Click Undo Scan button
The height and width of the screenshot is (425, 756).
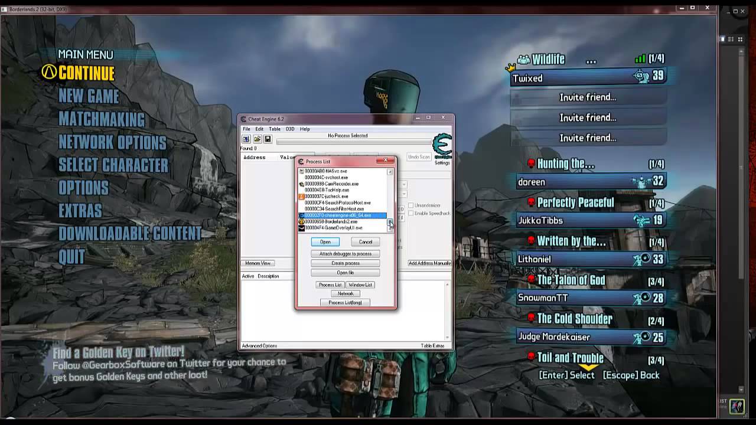(419, 157)
